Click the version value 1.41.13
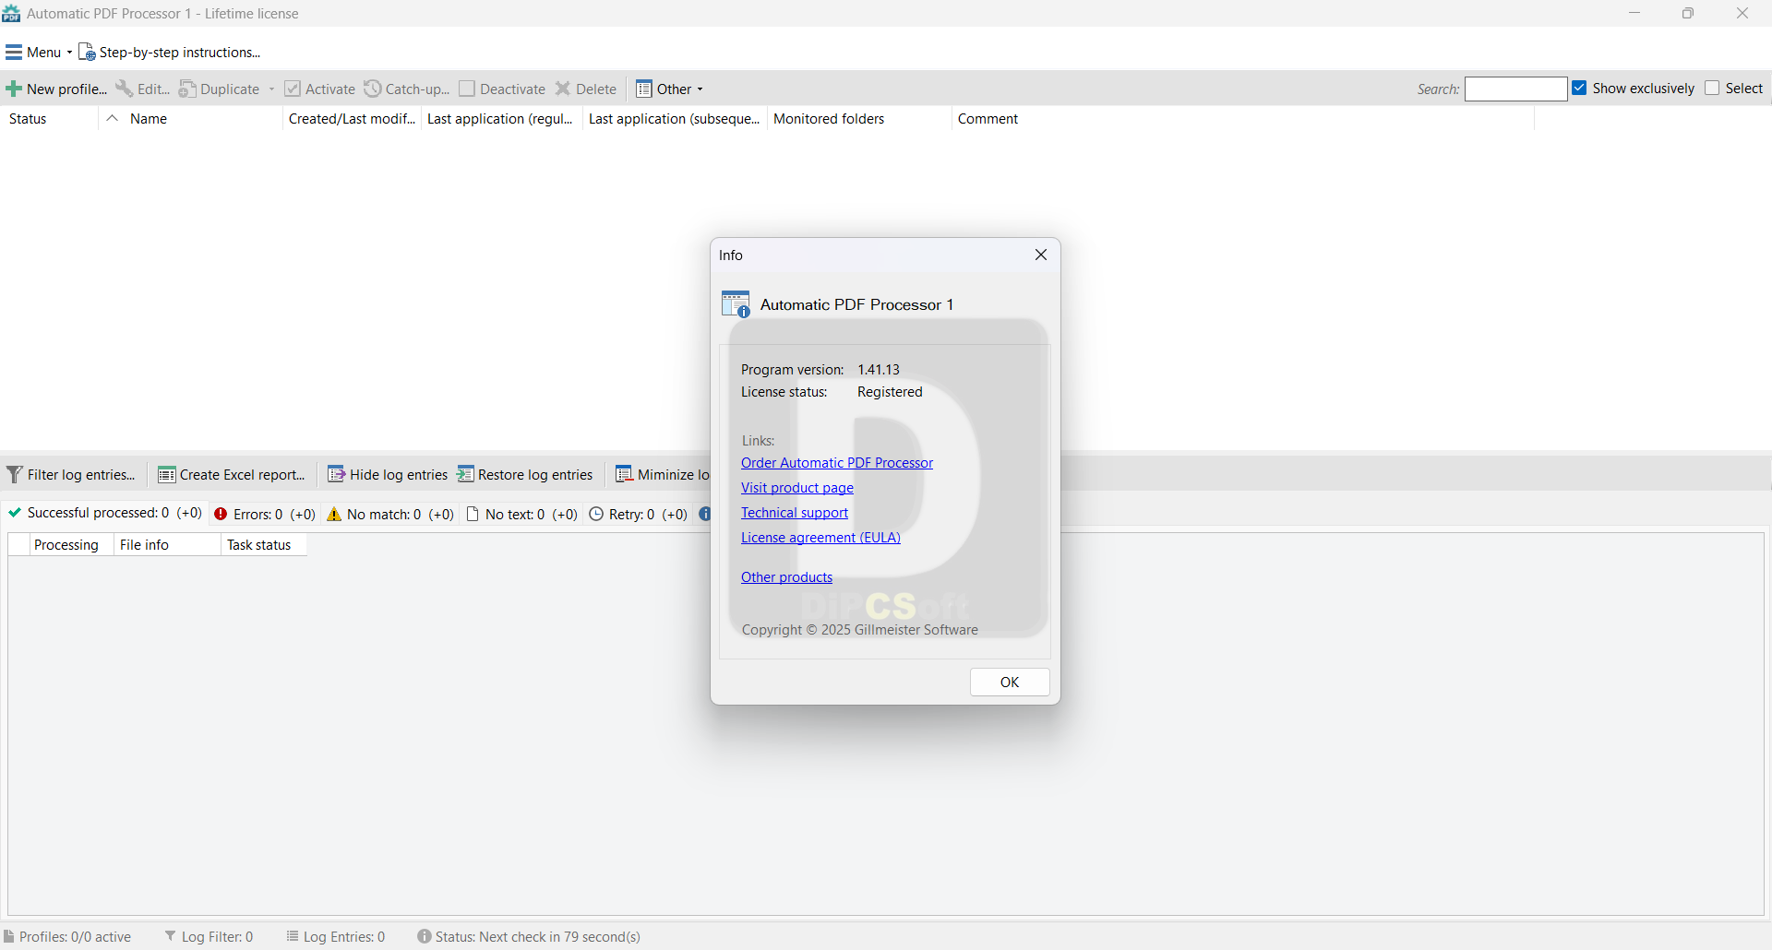1772x950 pixels. tap(879, 370)
